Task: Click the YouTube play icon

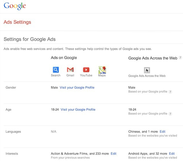Action: tap(86, 70)
